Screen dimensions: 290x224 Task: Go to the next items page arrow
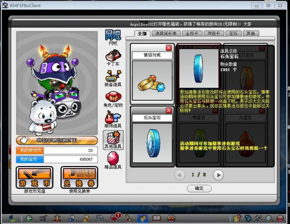218,175
